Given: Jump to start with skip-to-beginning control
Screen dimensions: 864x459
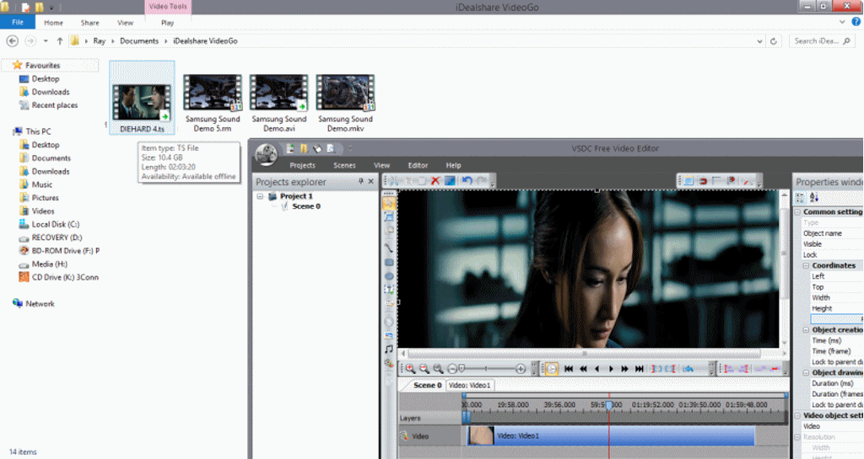Looking at the screenshot, I should (569, 369).
